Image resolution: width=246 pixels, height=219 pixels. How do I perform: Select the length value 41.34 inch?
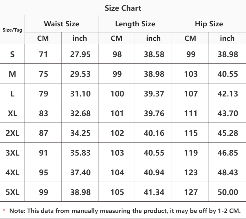(x=154, y=192)
